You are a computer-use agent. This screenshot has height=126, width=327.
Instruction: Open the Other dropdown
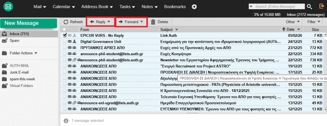[293, 22]
